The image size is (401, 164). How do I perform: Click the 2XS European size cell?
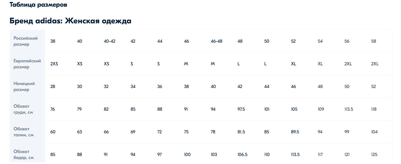point(54,64)
